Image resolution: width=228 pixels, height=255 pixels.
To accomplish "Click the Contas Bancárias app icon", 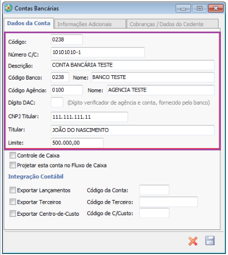I will pos(8,8).
